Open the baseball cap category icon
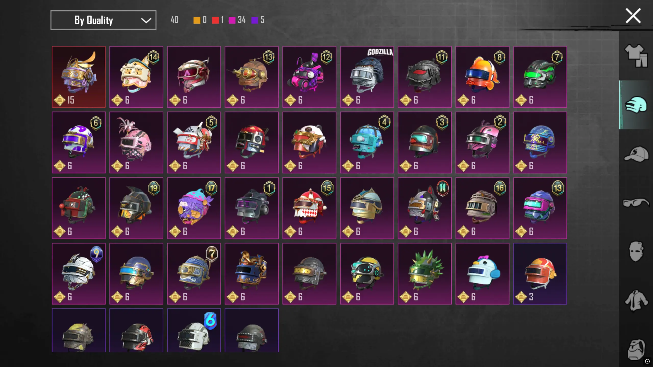Viewport: 653px width, 367px height. click(636, 154)
